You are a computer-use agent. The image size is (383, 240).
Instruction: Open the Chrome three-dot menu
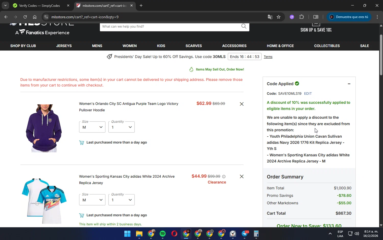point(377,17)
